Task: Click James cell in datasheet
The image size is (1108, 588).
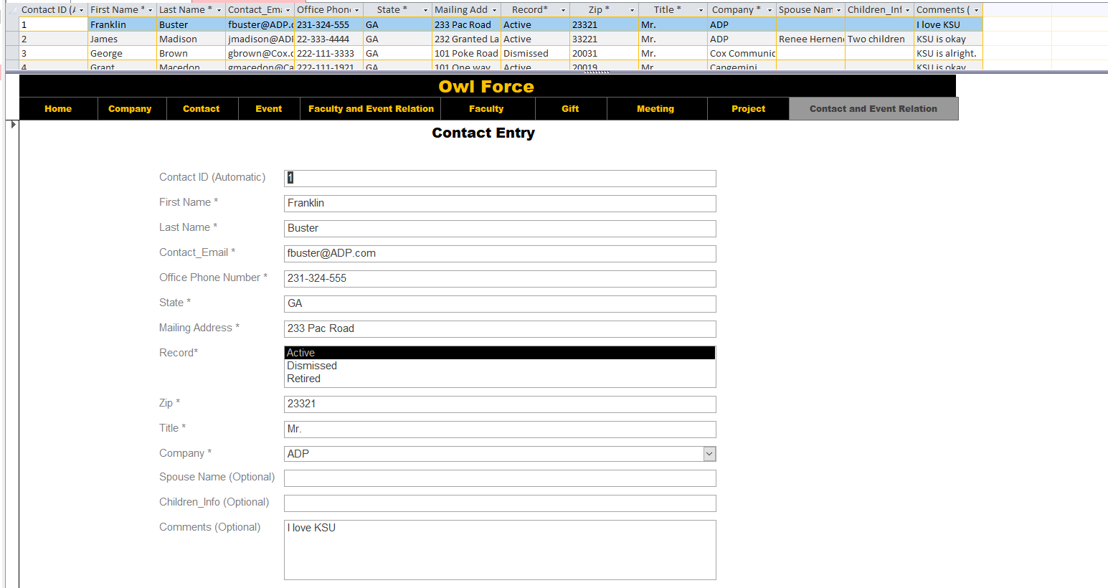Action: (x=122, y=39)
